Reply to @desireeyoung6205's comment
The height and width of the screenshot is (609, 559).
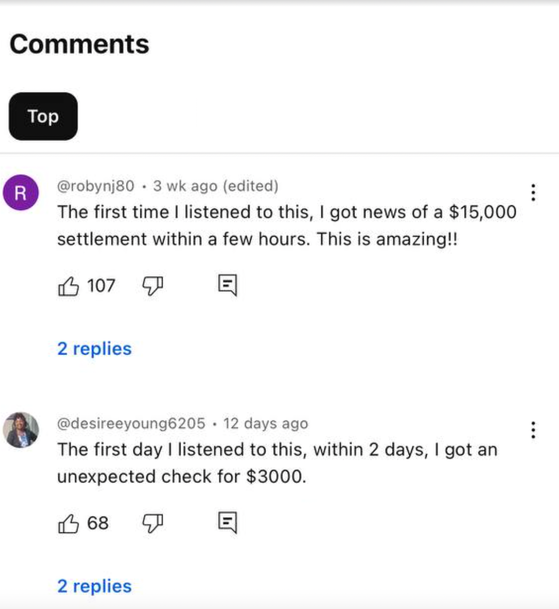(227, 522)
